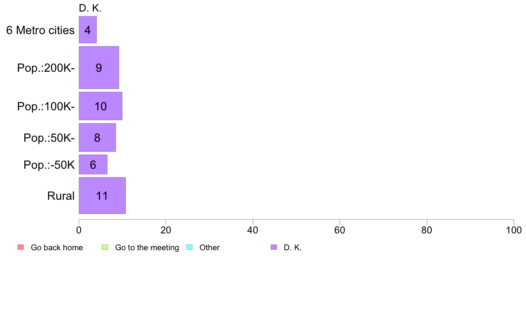
Task: Select the Pop.:200K- bar showing 9
Action: [x=99, y=67]
